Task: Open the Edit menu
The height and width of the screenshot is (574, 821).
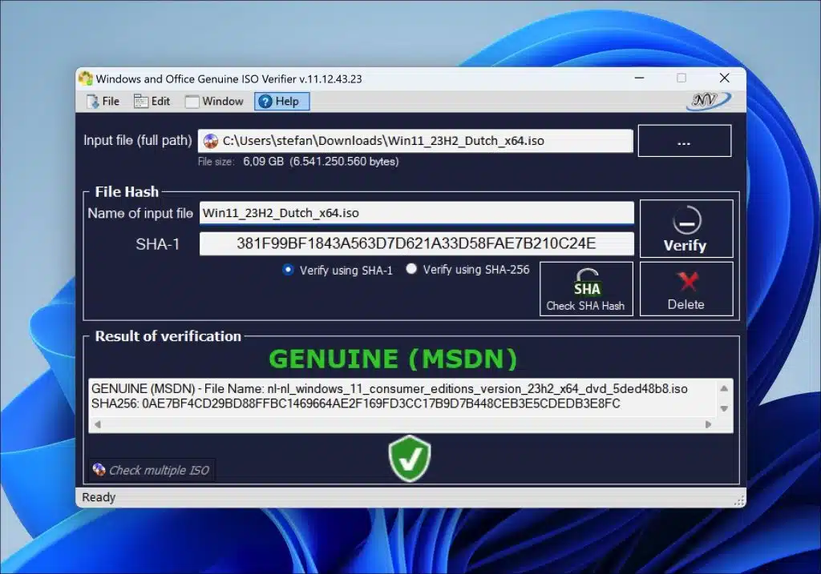Action: pos(154,101)
